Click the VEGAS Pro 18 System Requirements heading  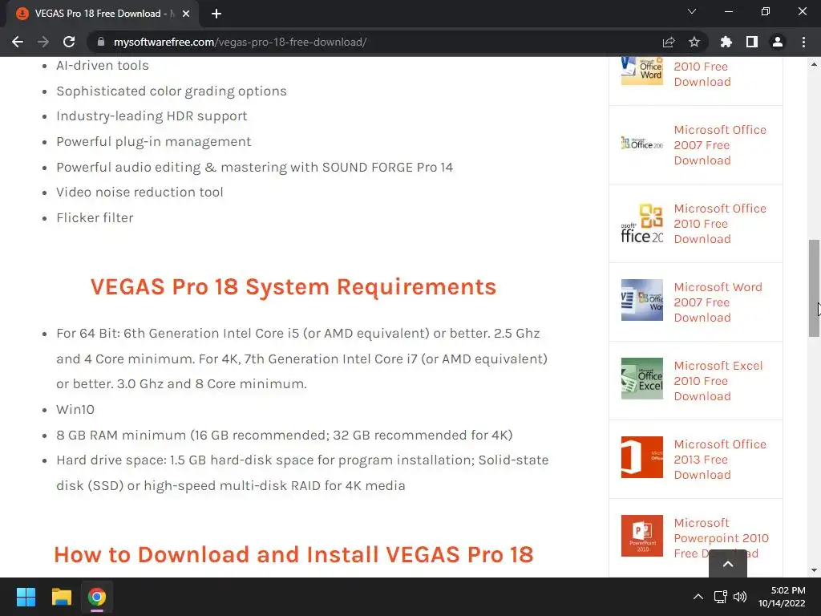tap(293, 287)
